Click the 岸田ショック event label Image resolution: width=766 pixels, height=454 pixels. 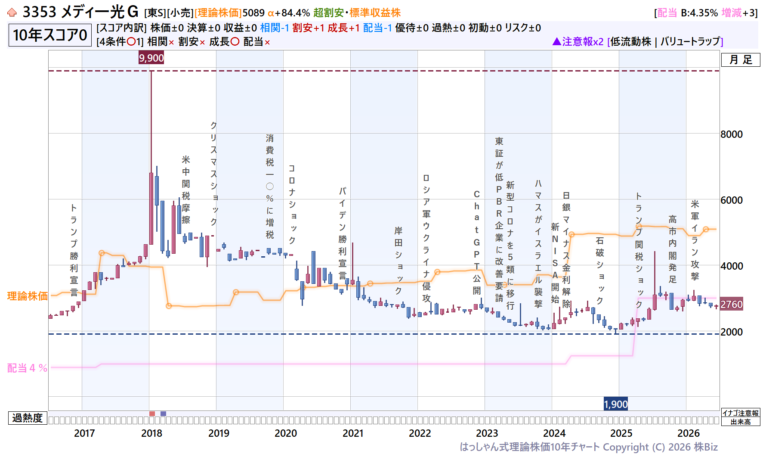(398, 261)
